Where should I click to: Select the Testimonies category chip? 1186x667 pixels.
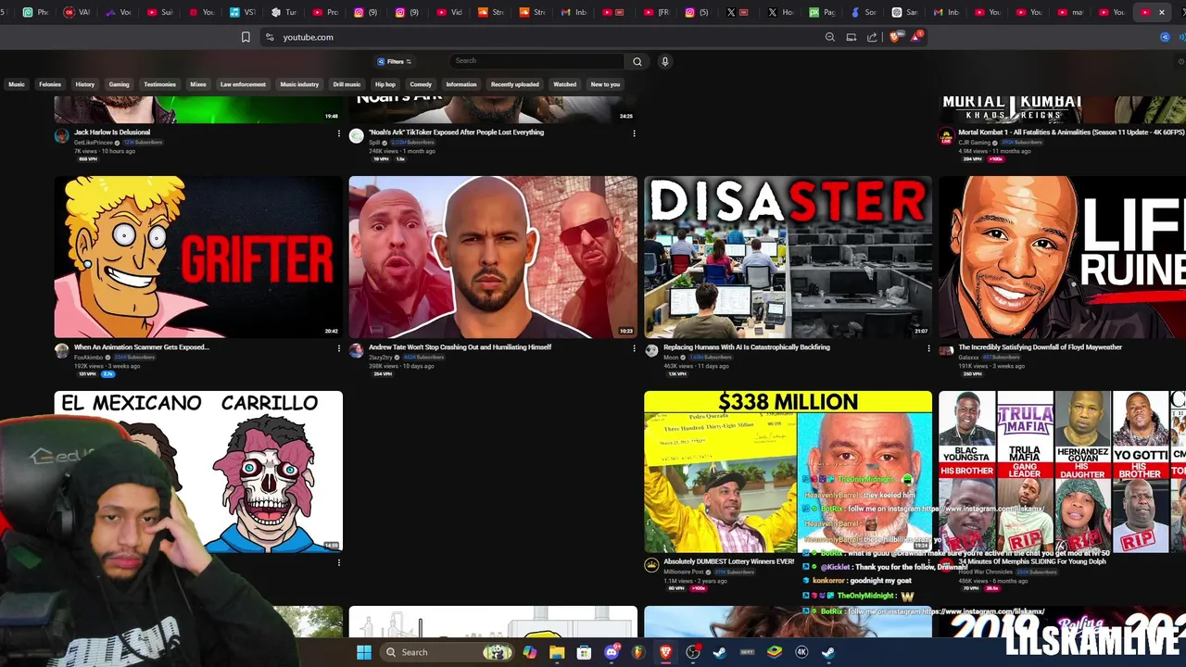point(159,84)
